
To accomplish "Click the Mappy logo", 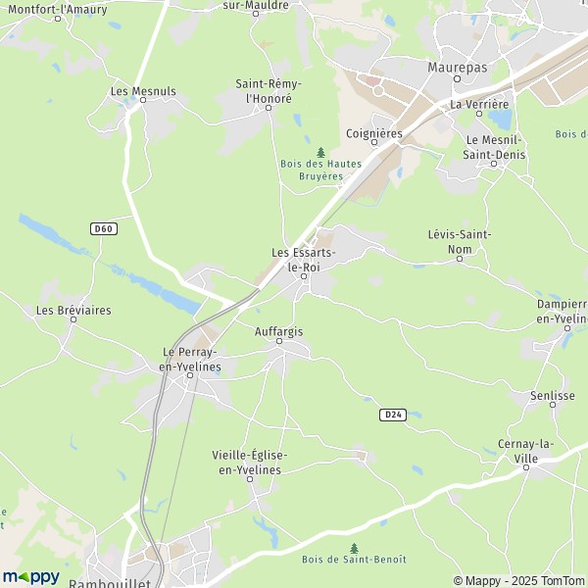I will pos(31,577).
